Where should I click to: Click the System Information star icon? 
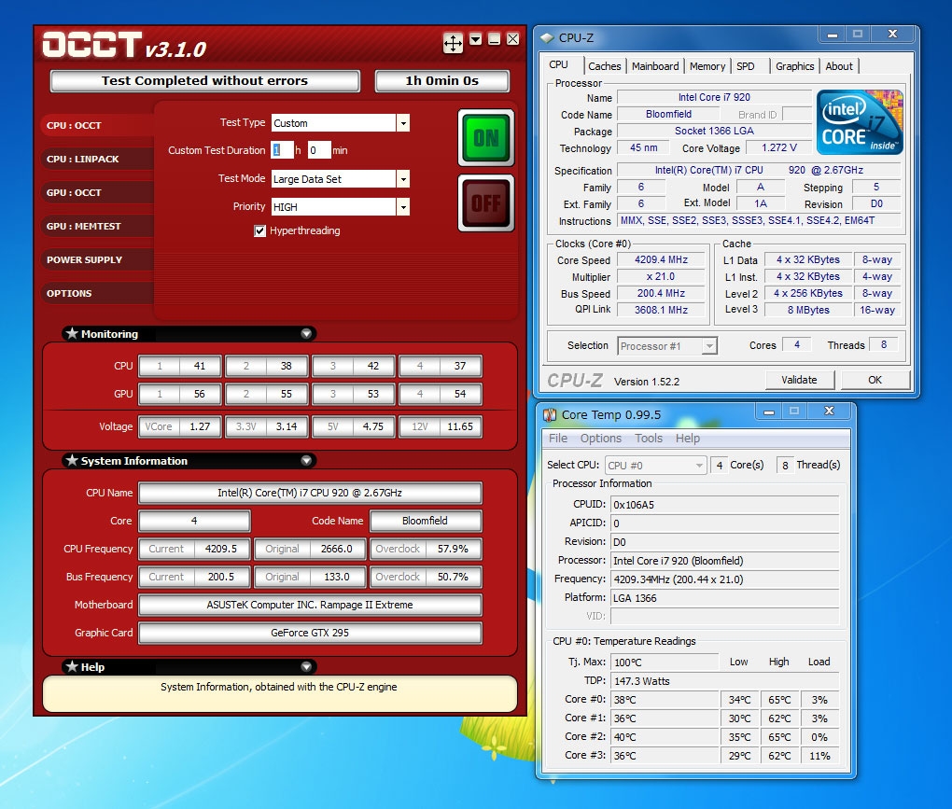tap(72, 460)
